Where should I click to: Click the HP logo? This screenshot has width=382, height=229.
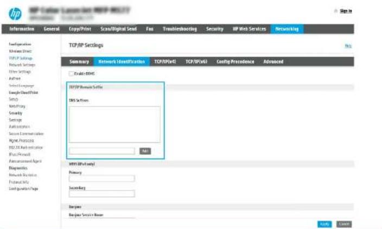[15, 14]
